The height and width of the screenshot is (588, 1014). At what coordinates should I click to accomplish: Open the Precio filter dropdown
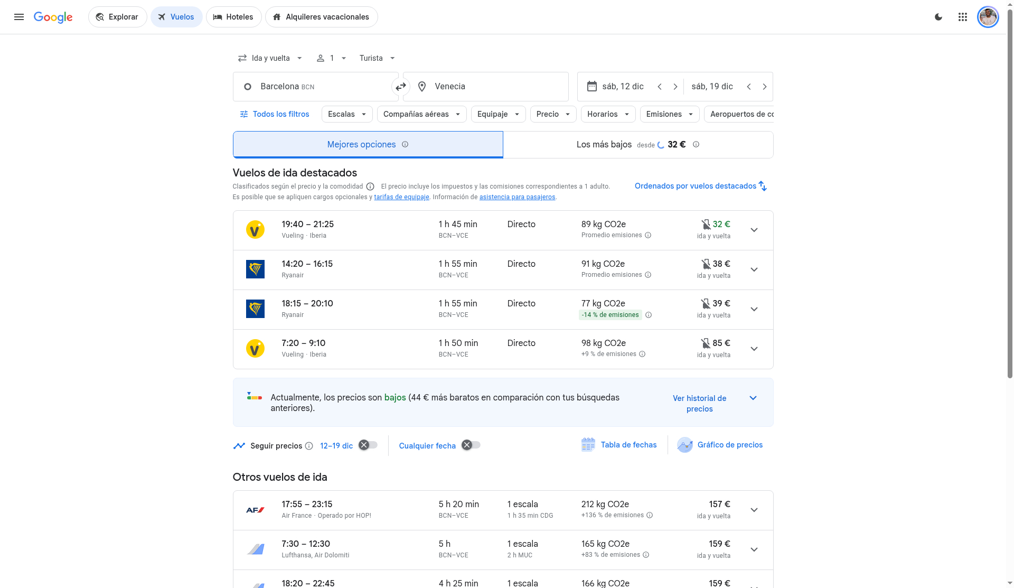coord(553,114)
